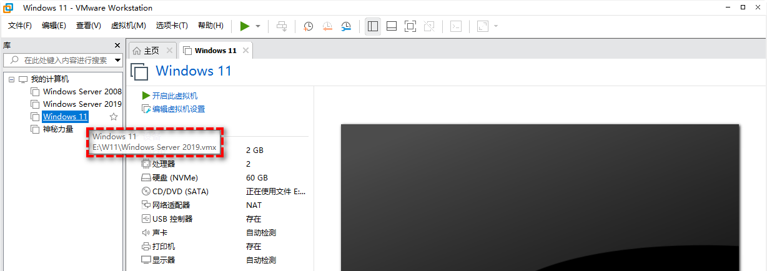Image resolution: width=767 pixels, height=271 pixels.
Task: Switch to the 主页 tab
Action: tap(146, 51)
